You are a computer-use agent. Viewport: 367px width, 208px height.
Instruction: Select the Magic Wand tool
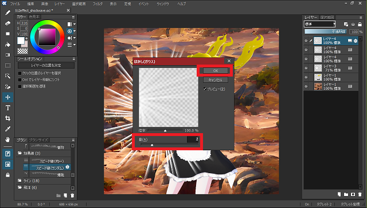7,76
